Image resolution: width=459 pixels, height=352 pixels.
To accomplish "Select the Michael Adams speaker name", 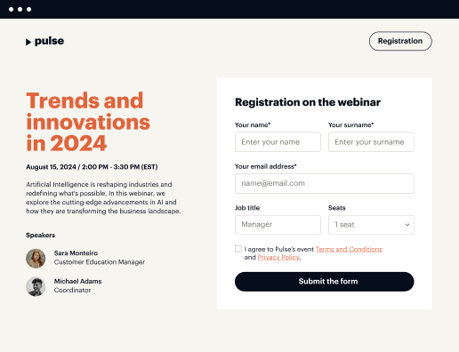I will (77, 281).
